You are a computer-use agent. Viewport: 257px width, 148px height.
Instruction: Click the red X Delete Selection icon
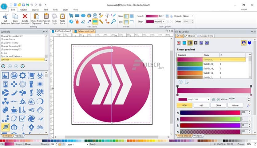point(25,16)
